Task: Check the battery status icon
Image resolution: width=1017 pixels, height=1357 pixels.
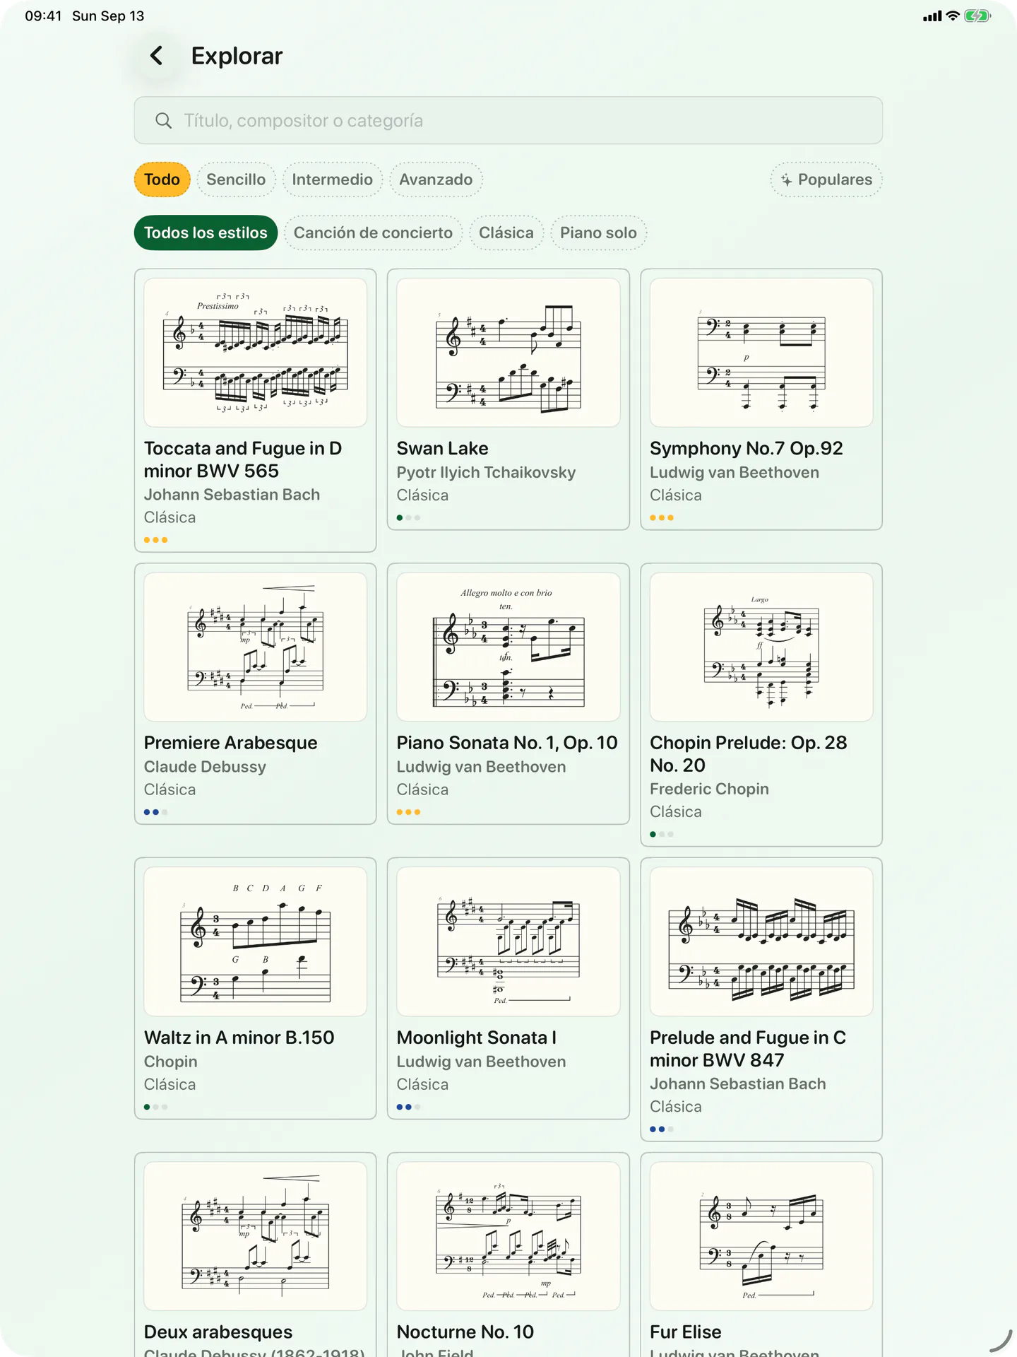Action: (977, 16)
